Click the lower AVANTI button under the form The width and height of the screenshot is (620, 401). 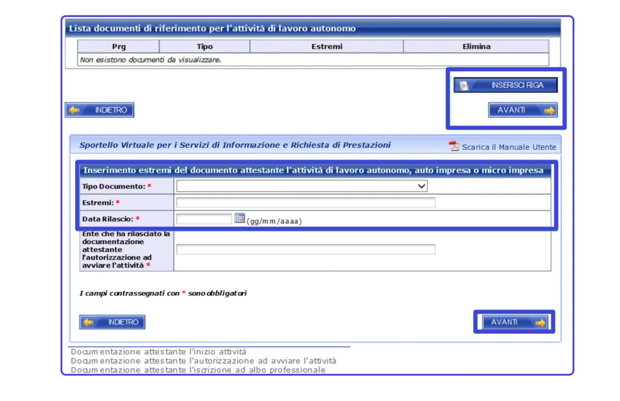coord(515,322)
